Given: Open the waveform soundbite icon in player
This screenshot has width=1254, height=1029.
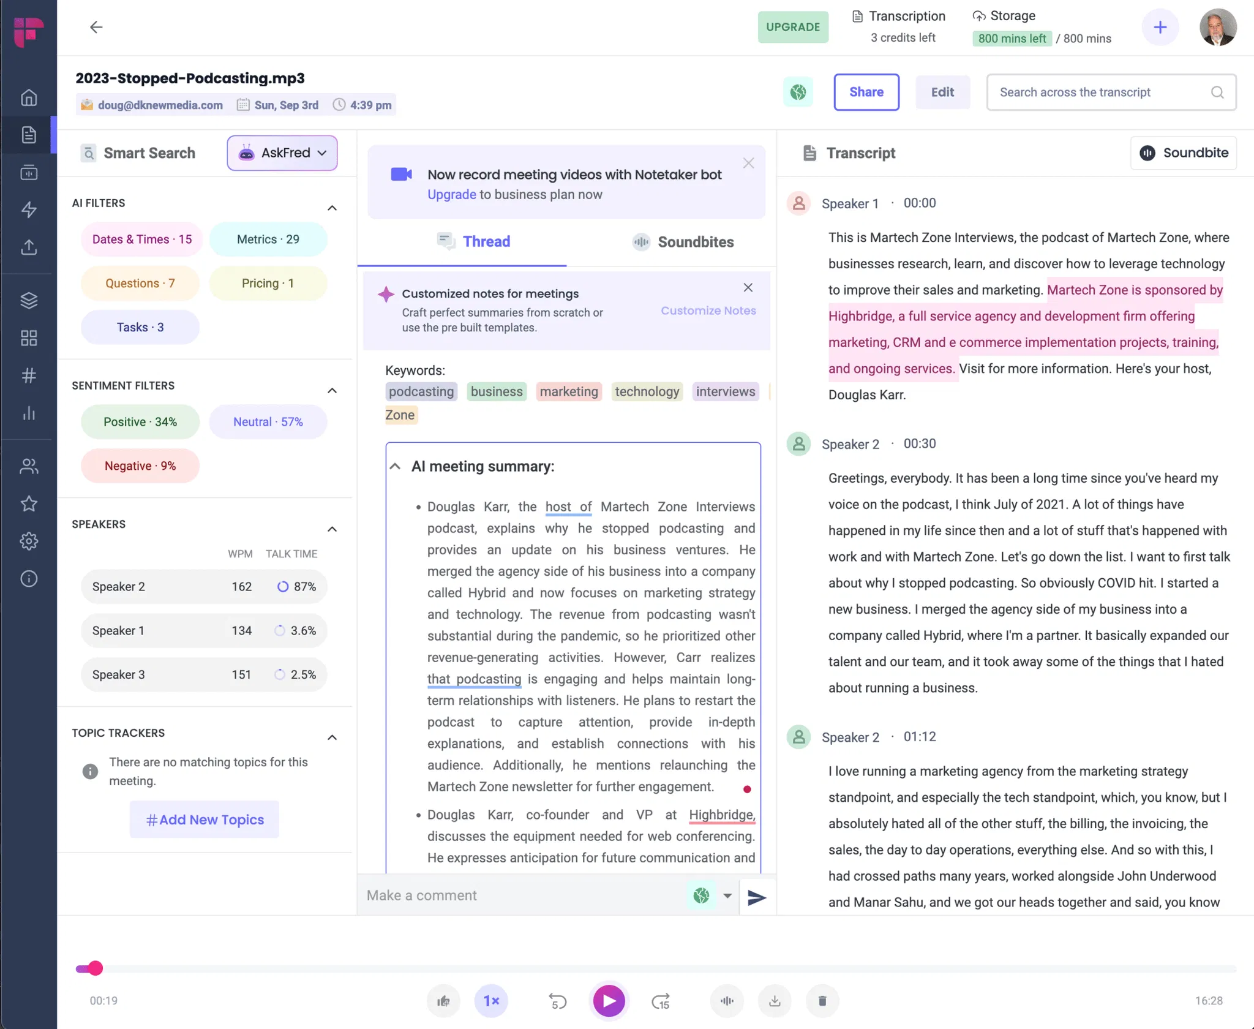Looking at the screenshot, I should tap(727, 1001).
